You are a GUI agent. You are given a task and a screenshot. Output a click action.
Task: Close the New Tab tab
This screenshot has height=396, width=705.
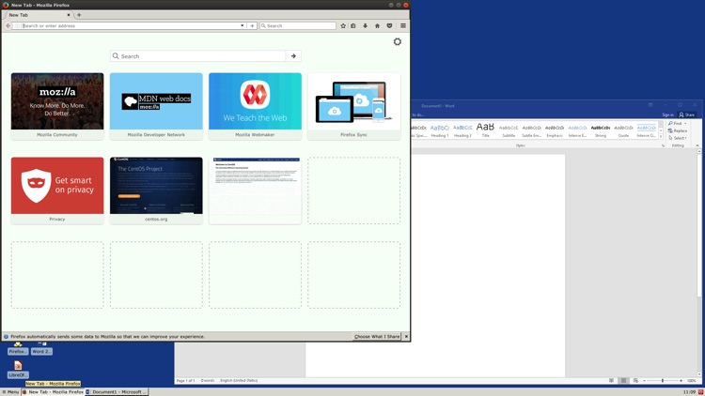(69, 15)
